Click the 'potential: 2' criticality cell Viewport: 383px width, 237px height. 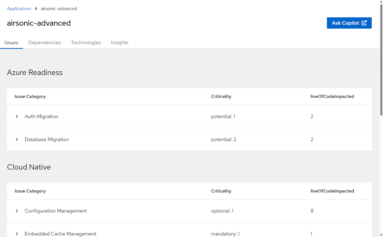click(224, 140)
